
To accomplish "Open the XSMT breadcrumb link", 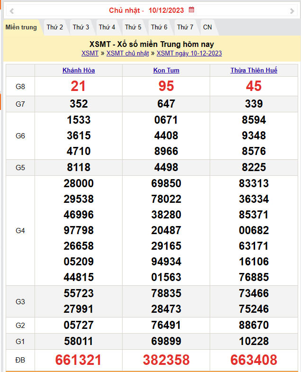I will [x=90, y=54].
